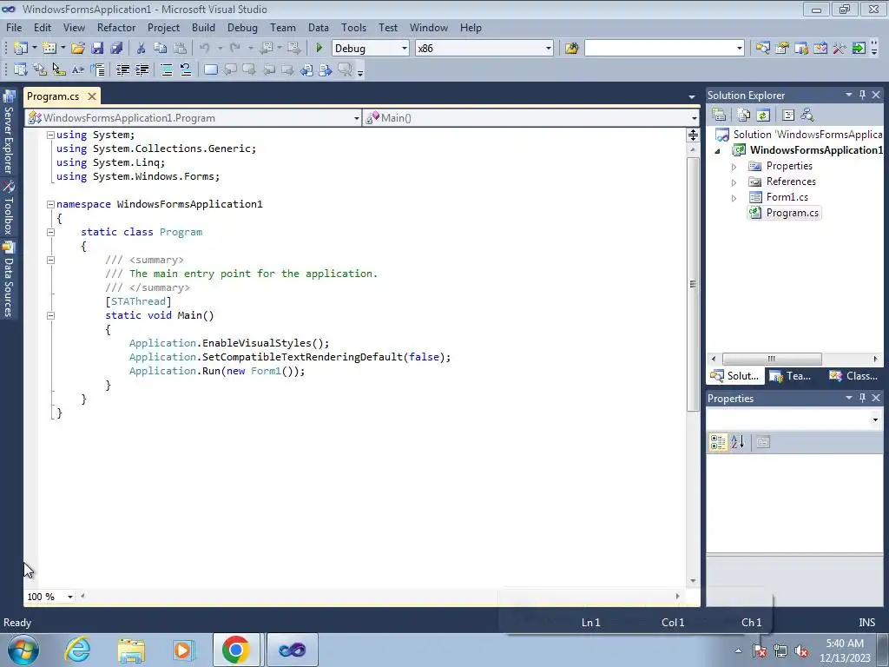Open the Server Explorer side tab
The height and width of the screenshot is (667, 889).
pyautogui.click(x=9, y=133)
